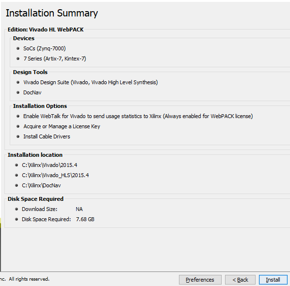Select 'Install Cable Drivers' entry
This screenshot has width=290, height=286.
click(47, 136)
